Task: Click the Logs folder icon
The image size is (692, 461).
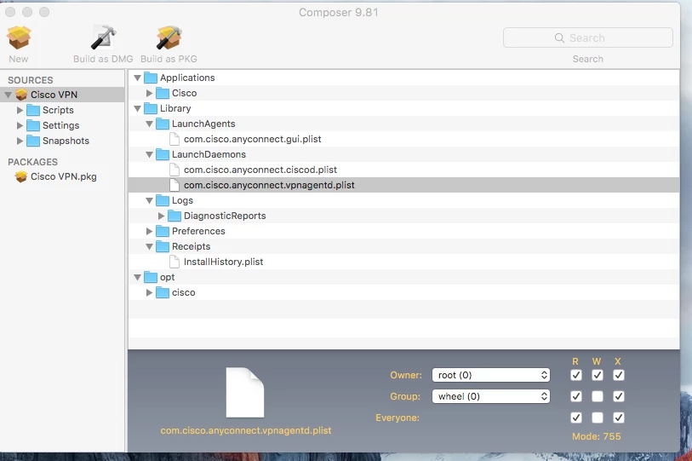Action: click(163, 200)
